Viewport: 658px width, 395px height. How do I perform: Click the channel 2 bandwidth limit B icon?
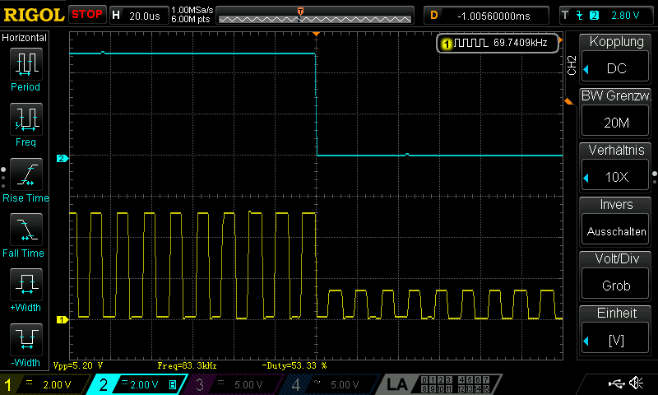coord(173,384)
